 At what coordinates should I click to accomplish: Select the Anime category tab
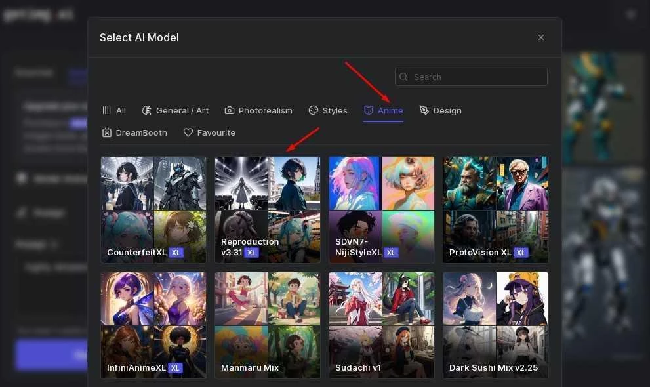click(383, 111)
